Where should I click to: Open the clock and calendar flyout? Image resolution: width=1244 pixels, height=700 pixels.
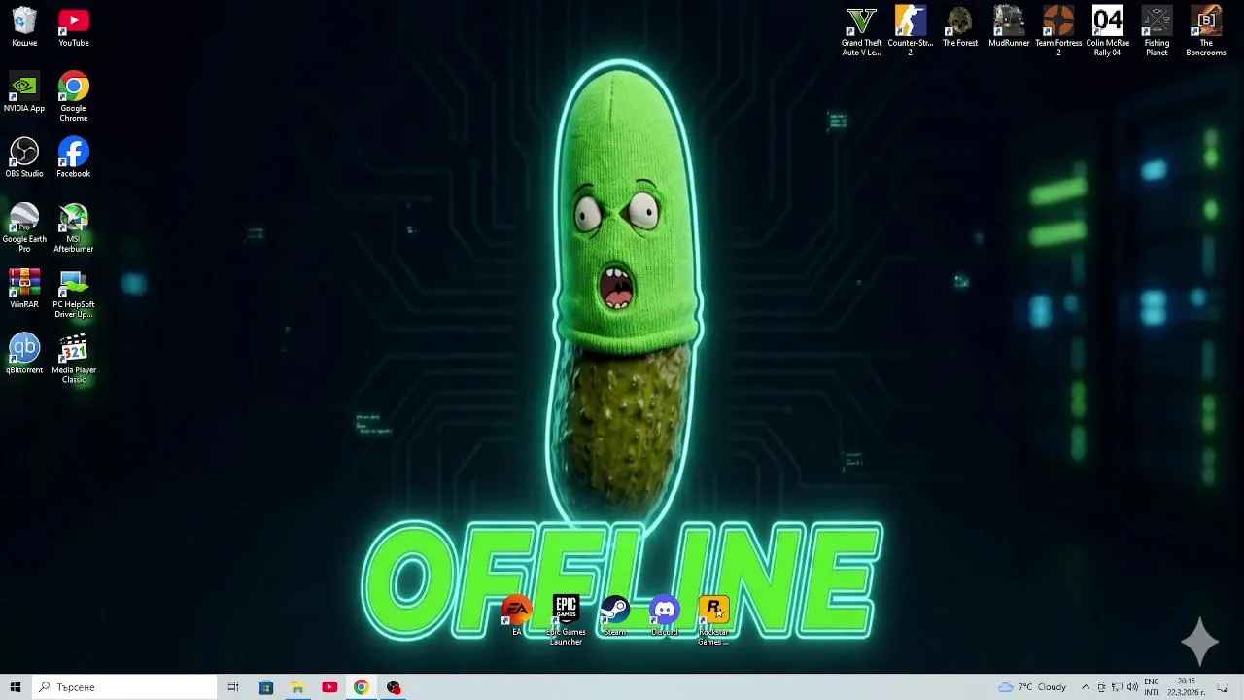(x=1187, y=687)
